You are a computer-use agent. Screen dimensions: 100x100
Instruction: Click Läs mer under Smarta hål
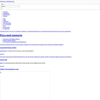pos(2,66)
